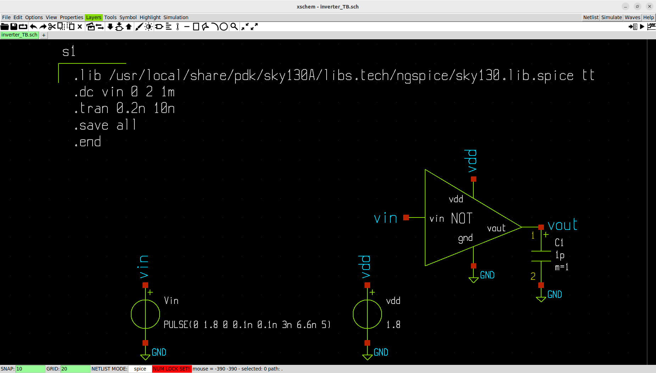
Task: Delete selection using the X icon
Action: pyautogui.click(x=79, y=26)
